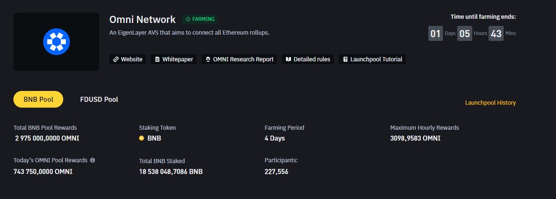Open the Launchpool Tutorial button
The height and width of the screenshot is (199, 556).
373,59
